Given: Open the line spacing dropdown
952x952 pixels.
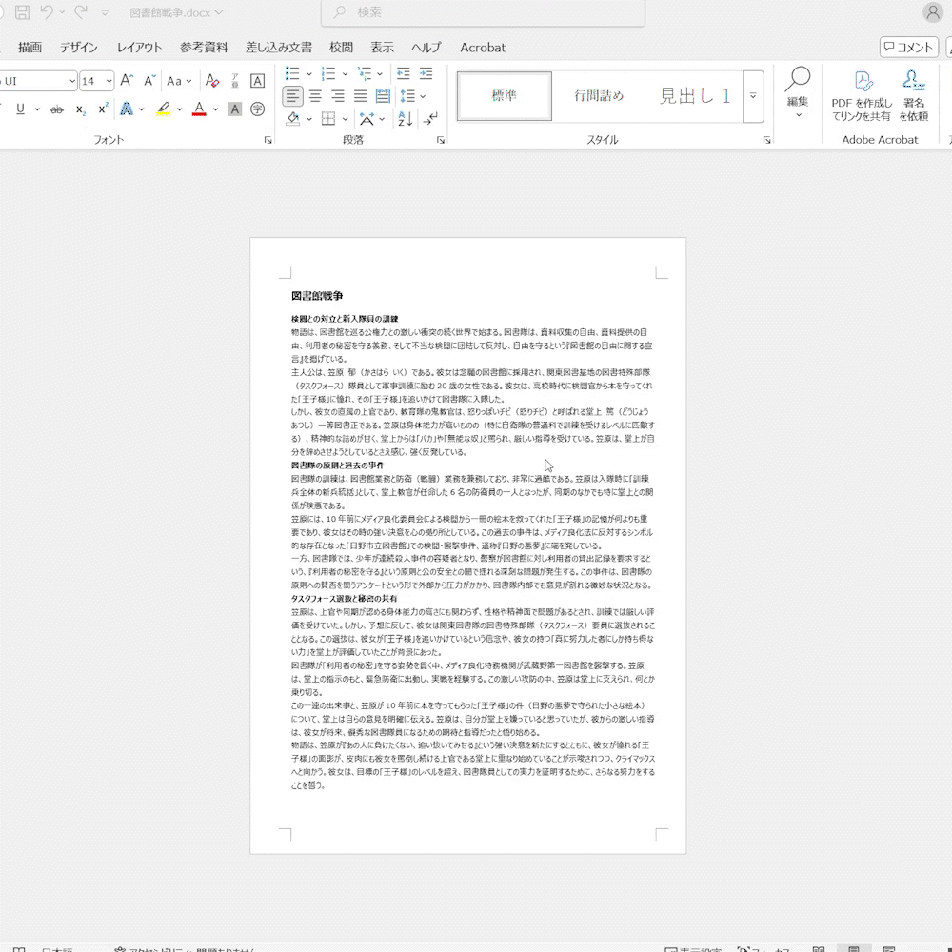Looking at the screenshot, I should 411,96.
